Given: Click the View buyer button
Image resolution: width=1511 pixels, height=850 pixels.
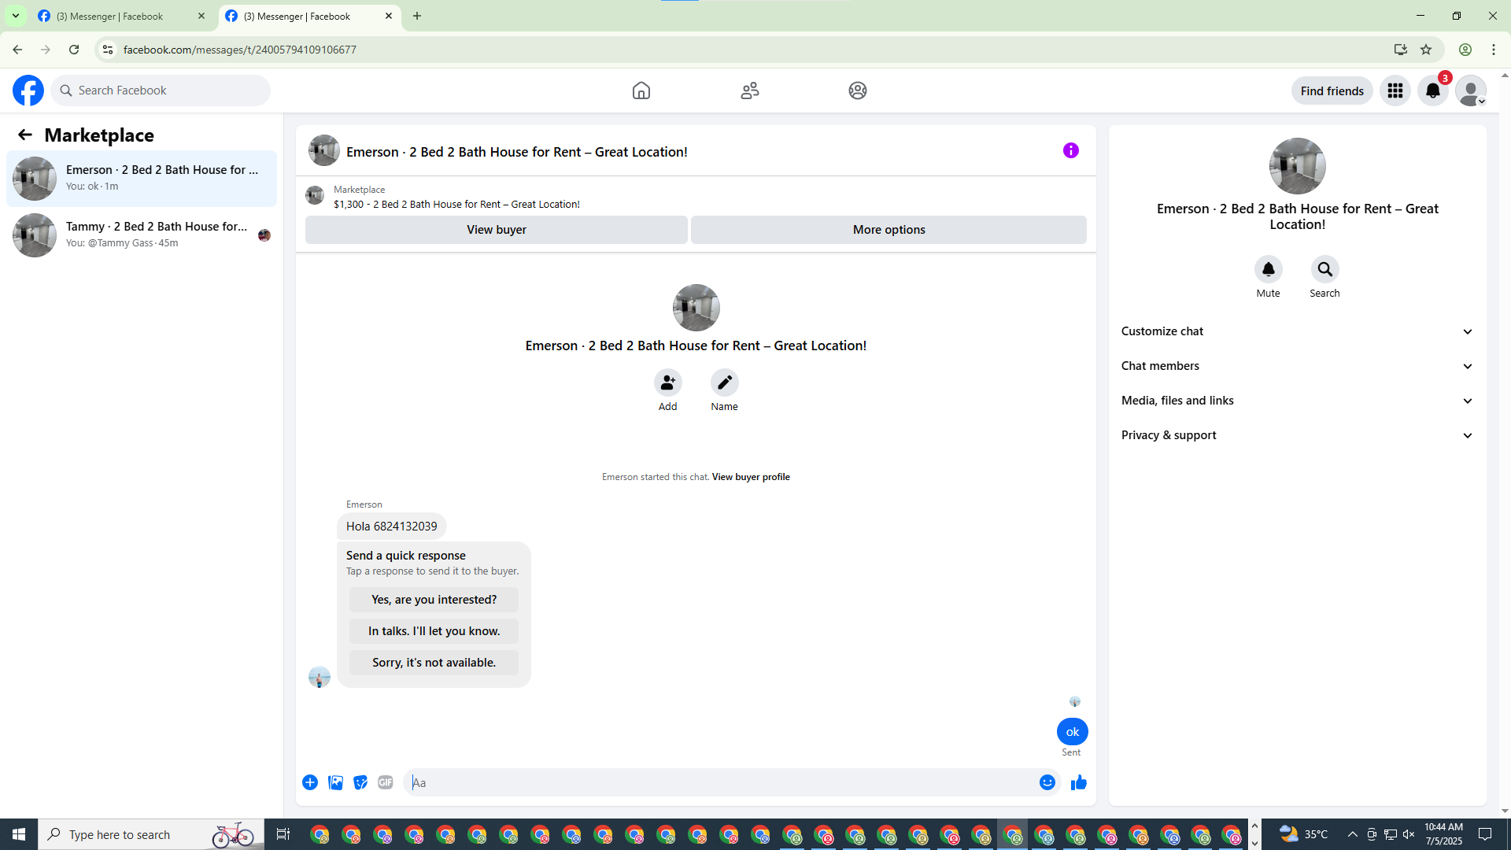Looking at the screenshot, I should (x=496, y=230).
